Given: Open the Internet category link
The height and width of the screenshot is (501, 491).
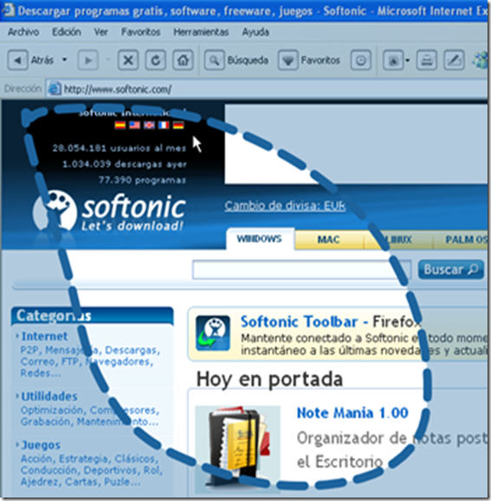Looking at the screenshot, I should tap(44, 336).
